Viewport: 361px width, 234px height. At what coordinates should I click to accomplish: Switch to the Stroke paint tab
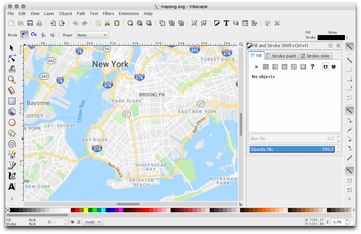coord(281,56)
